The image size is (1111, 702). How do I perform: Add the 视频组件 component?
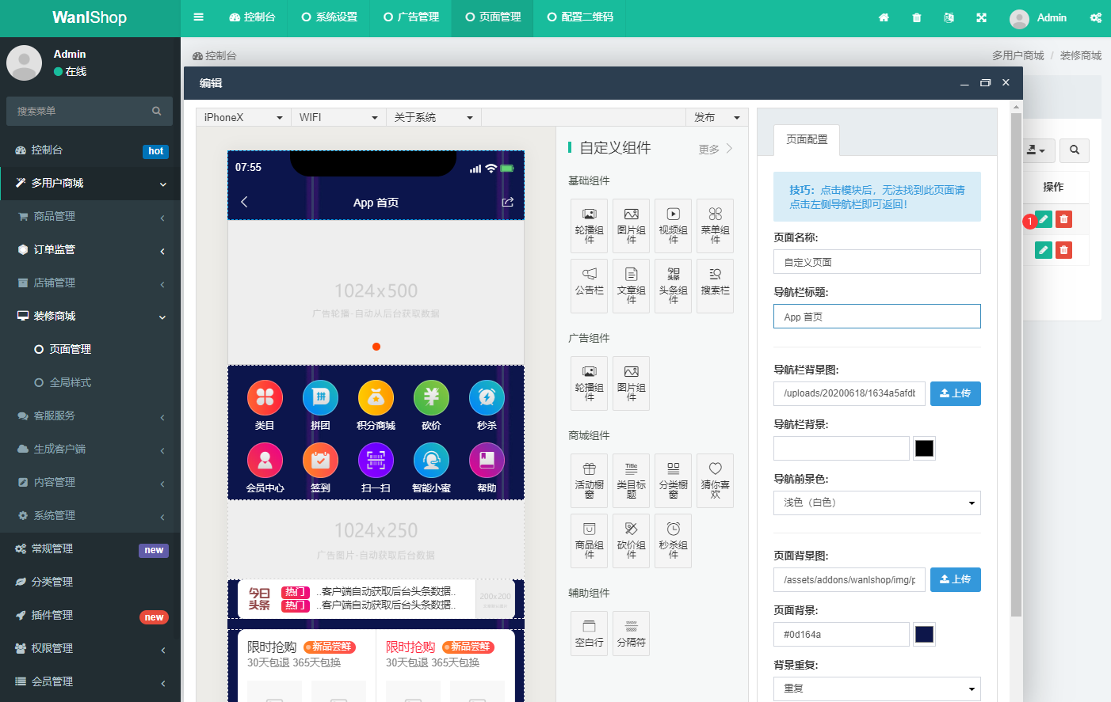(673, 226)
